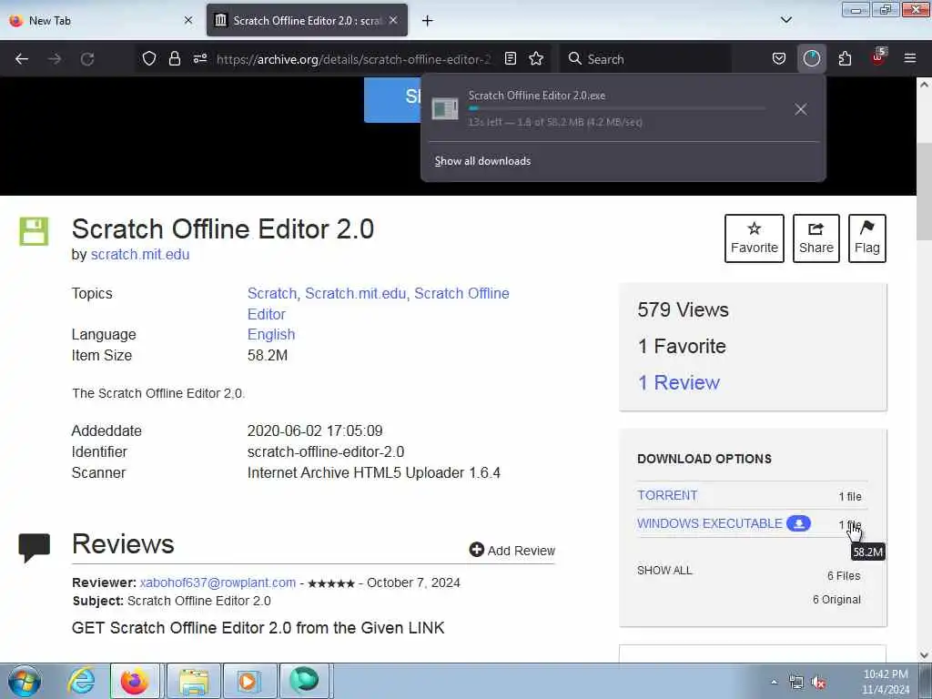
Task: Click the WINDOWS EXECUTABLE download link
Action: coord(710,523)
